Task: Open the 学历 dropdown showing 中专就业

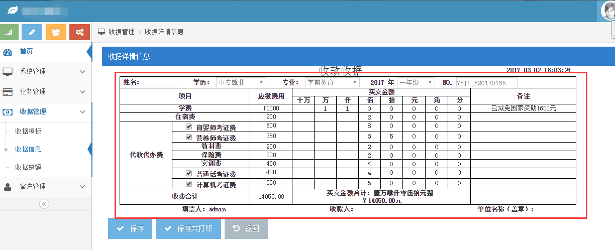Action: click(241, 82)
